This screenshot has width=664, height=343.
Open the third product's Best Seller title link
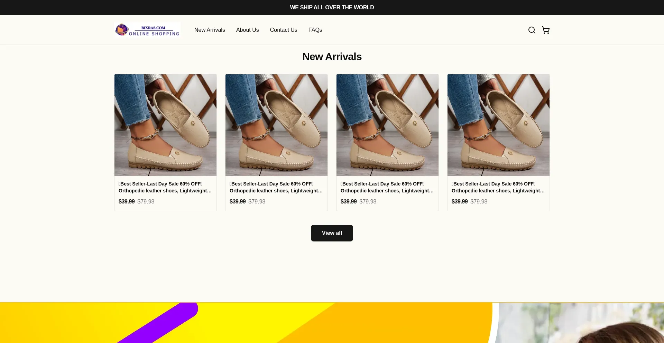[x=387, y=187]
